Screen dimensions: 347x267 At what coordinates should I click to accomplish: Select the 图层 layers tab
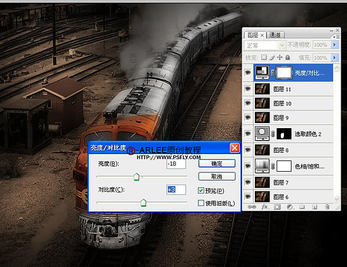pos(255,35)
